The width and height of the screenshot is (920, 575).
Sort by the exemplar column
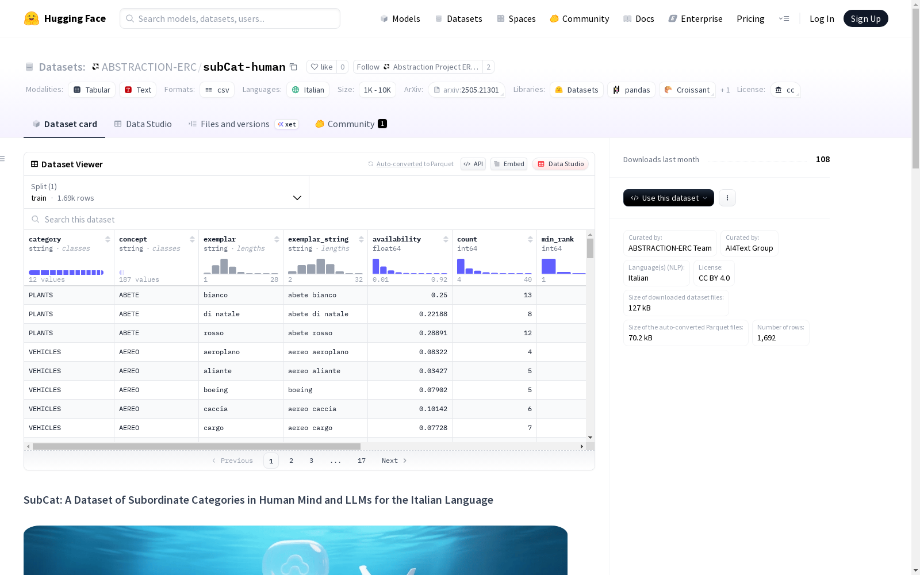pos(277,239)
